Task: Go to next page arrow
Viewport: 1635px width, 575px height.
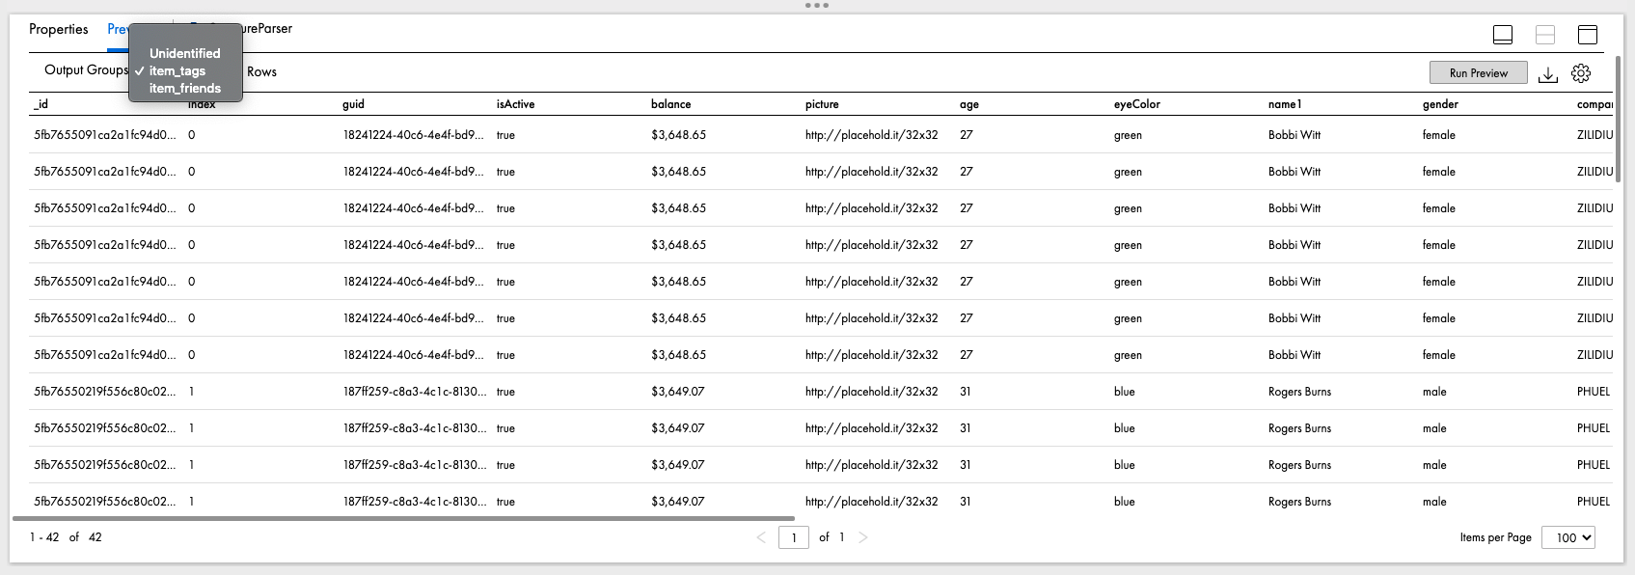Action: point(863,537)
